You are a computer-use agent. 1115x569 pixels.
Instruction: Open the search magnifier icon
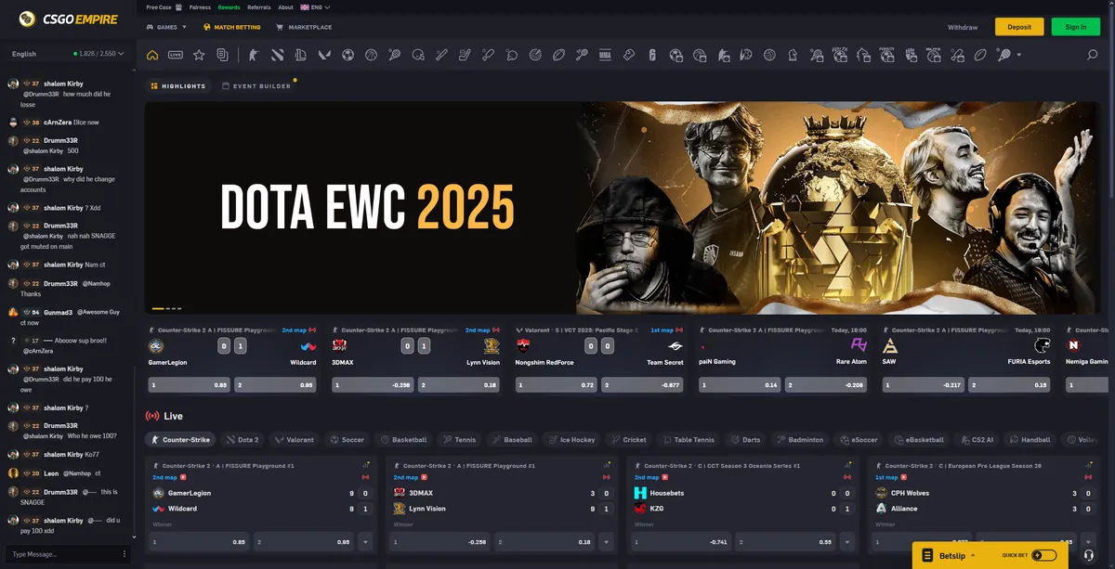(1092, 55)
